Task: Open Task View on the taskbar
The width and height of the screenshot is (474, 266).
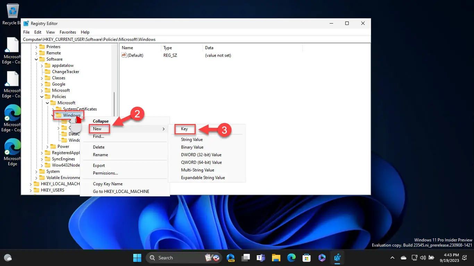Action: (246, 258)
